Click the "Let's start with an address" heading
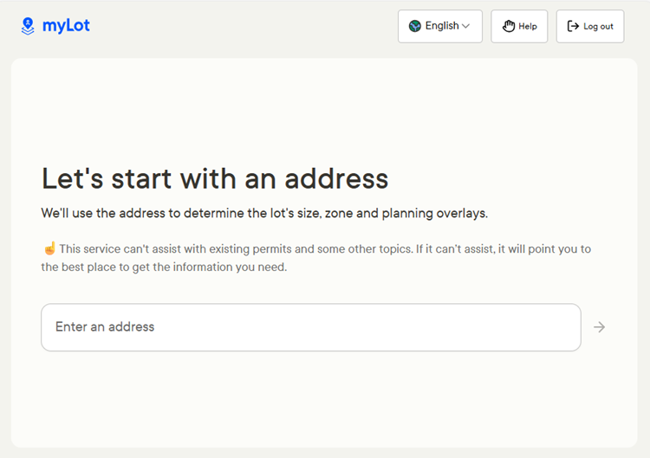 pyautogui.click(x=215, y=179)
